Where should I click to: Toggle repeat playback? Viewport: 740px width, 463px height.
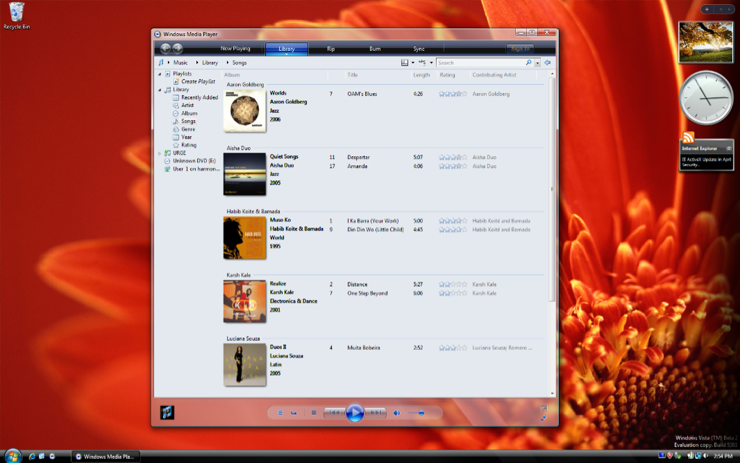(x=294, y=413)
